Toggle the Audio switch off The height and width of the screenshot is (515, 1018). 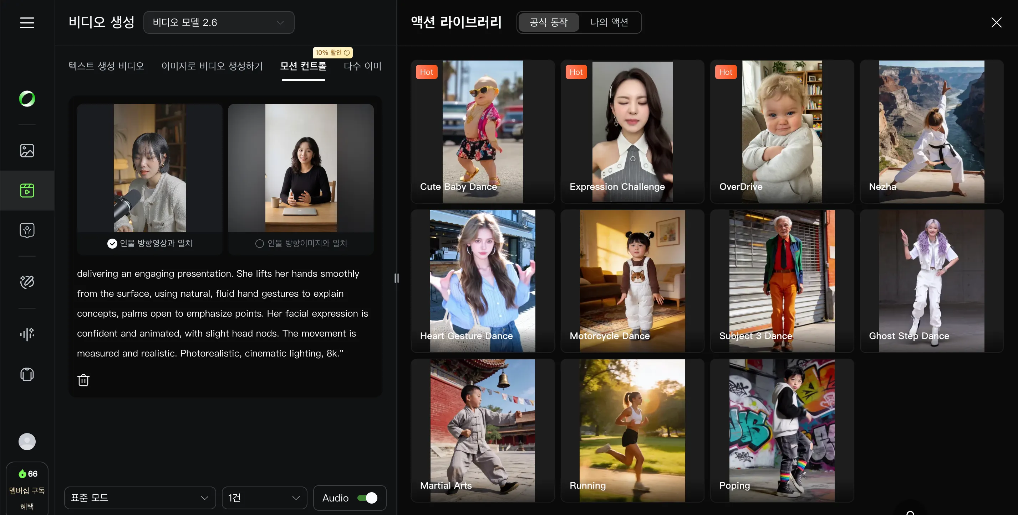(367, 498)
